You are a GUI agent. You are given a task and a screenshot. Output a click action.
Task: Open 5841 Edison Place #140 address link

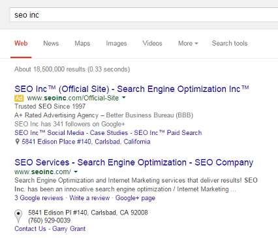(86, 141)
